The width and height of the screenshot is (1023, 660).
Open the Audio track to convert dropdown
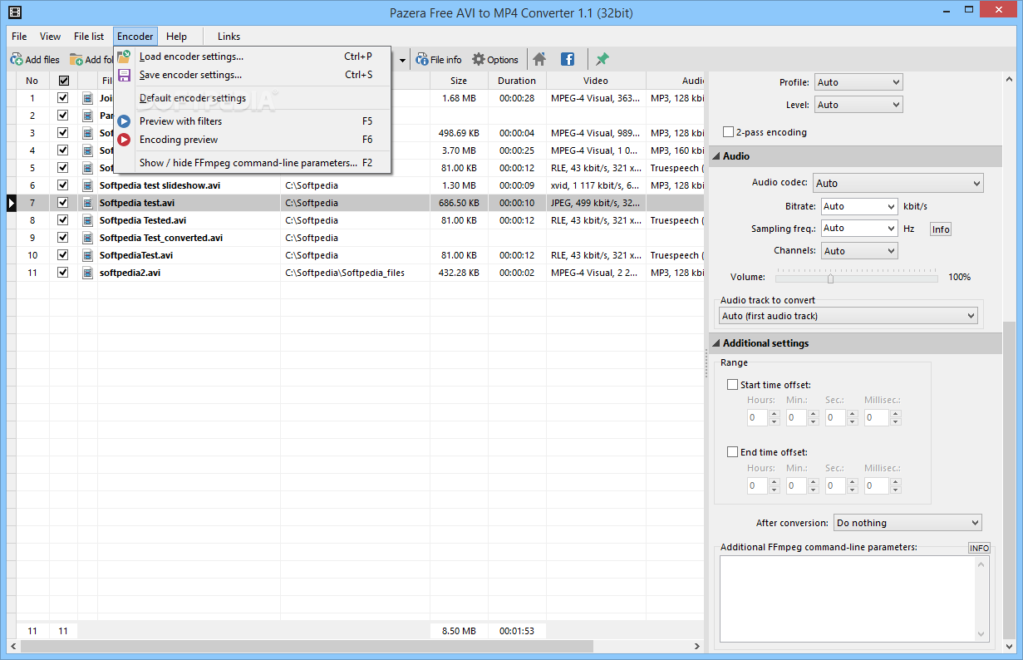(x=848, y=316)
